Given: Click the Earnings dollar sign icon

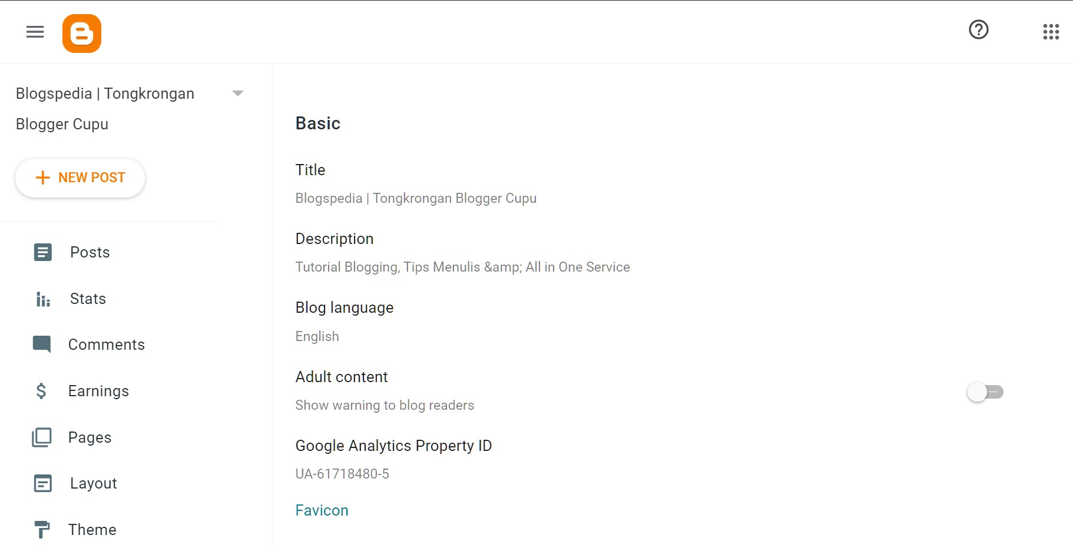Looking at the screenshot, I should tap(42, 390).
